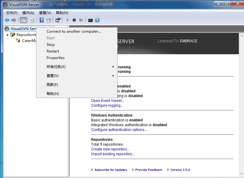Click Configure authentication options... link
This screenshot has width=244, height=178.
[119, 130]
